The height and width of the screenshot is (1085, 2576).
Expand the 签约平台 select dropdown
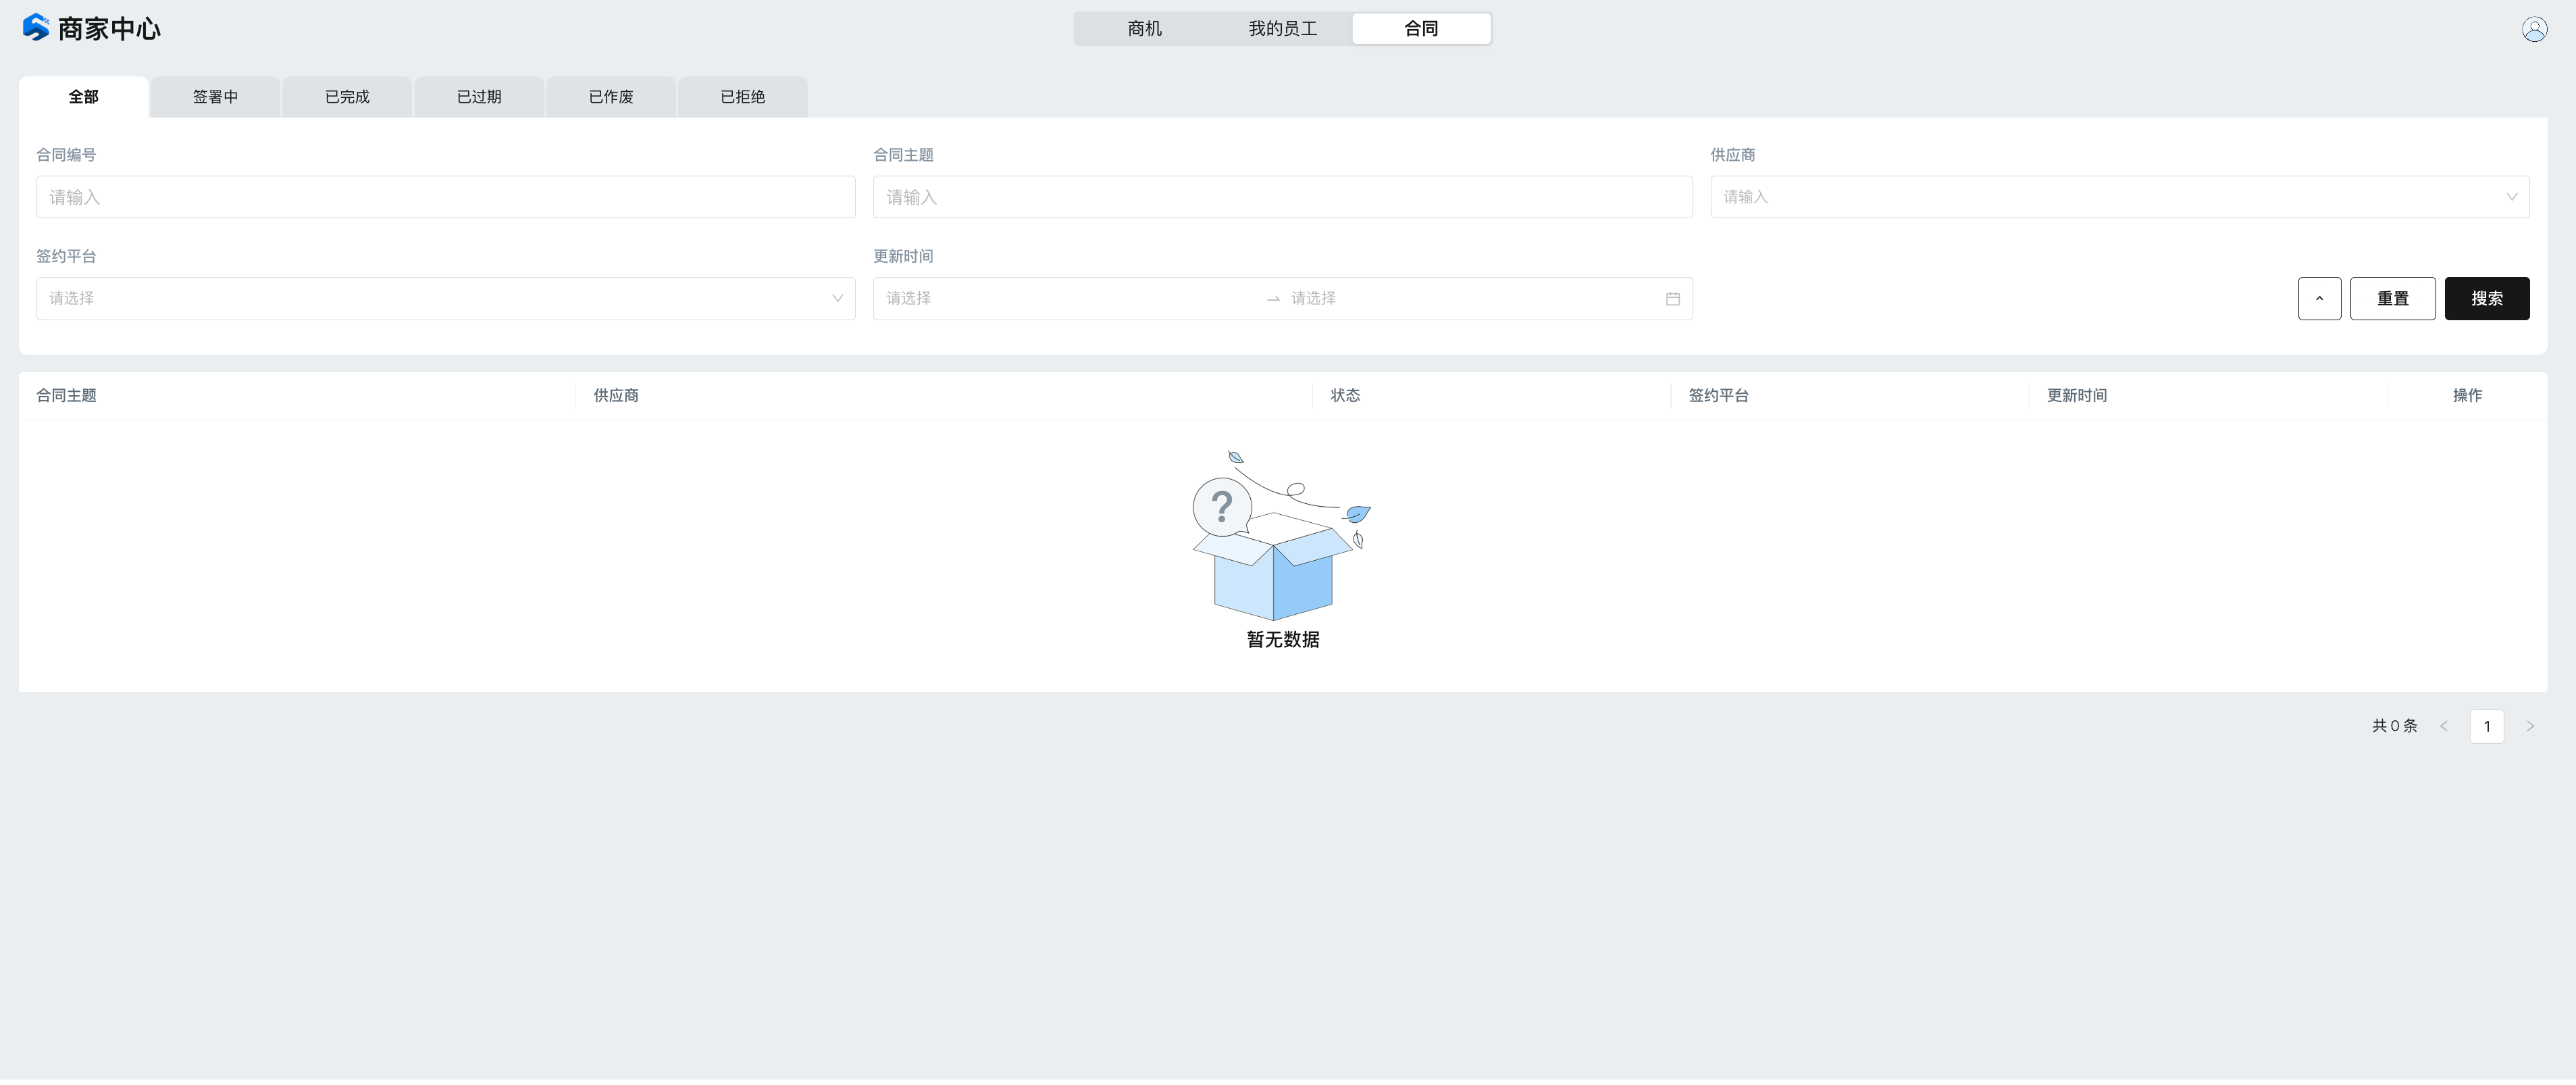pyautogui.click(x=445, y=299)
